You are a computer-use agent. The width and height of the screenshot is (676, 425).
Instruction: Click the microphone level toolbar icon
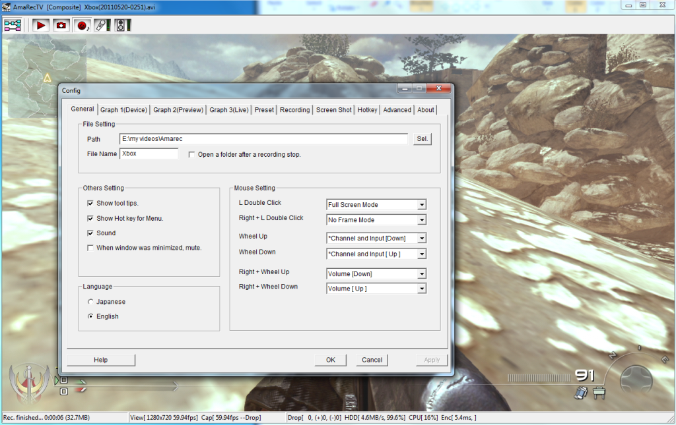102,26
